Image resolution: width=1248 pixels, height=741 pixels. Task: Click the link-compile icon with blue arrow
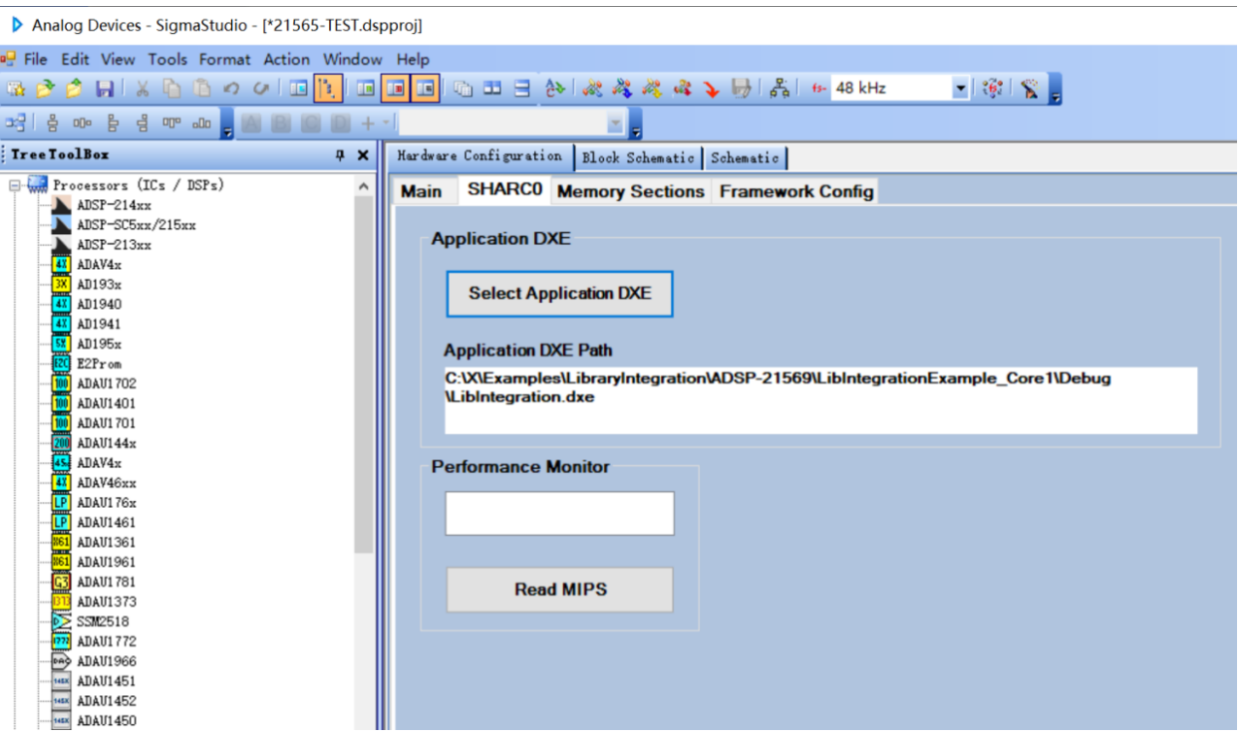[x=622, y=89]
